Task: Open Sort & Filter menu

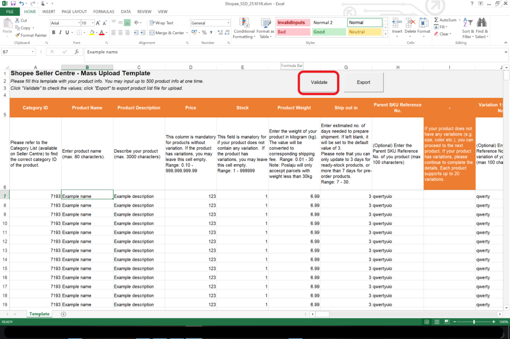Action: pos(468,28)
